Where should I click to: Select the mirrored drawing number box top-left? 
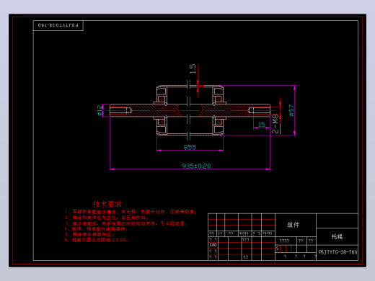[x=58, y=25]
